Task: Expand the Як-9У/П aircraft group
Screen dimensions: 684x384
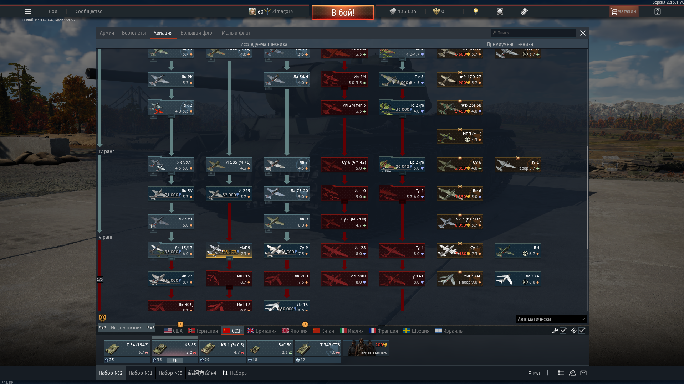Action: pos(171,173)
